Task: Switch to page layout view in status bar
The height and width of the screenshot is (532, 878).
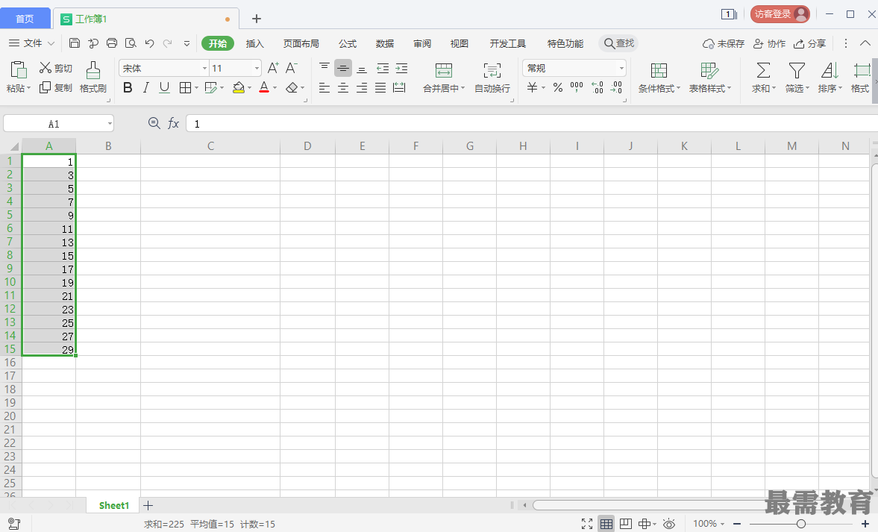Action: (x=625, y=524)
